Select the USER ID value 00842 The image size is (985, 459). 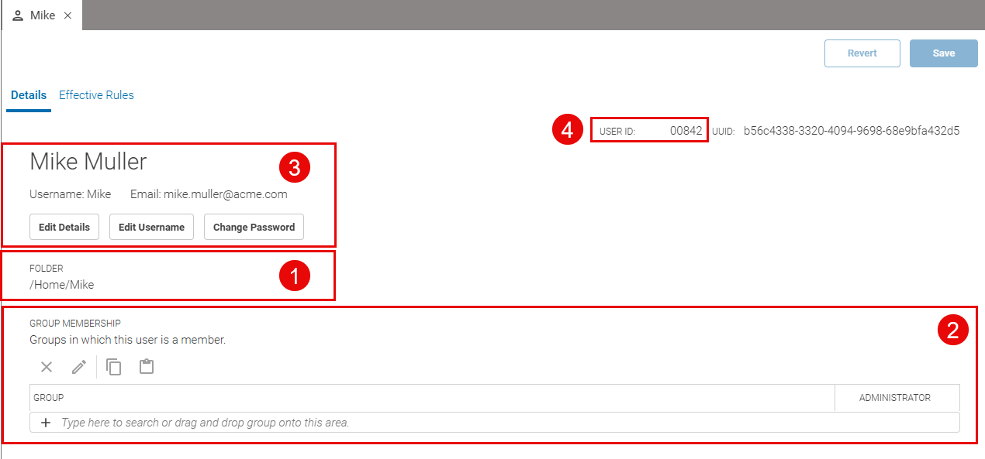pyautogui.click(x=686, y=131)
